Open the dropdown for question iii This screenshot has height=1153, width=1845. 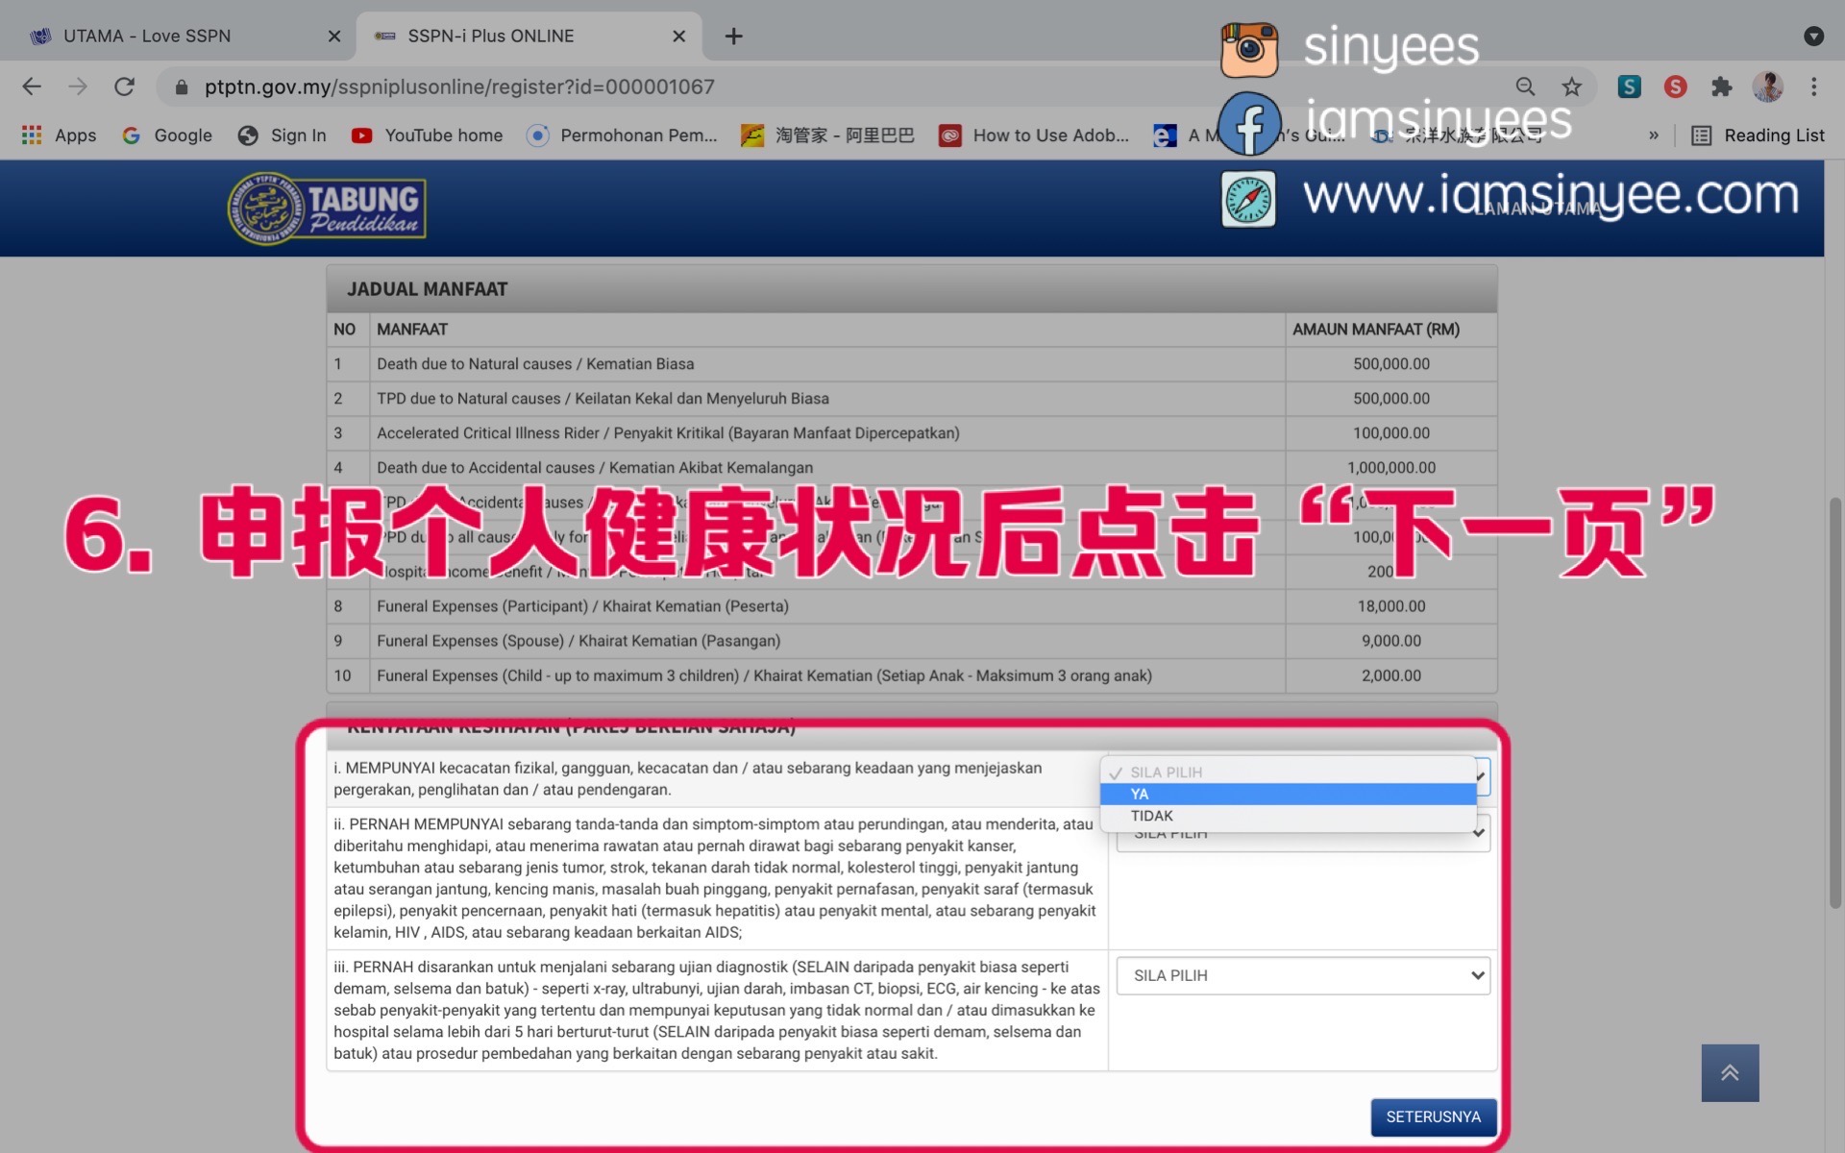1303,975
